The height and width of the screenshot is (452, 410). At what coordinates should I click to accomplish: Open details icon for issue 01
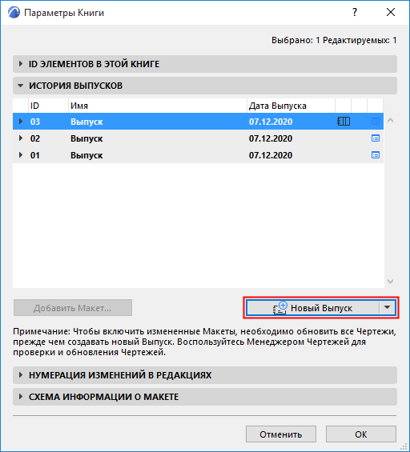[x=376, y=155]
